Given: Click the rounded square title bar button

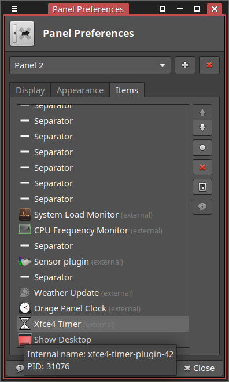Looking at the screenshot, I should (x=162, y=9).
